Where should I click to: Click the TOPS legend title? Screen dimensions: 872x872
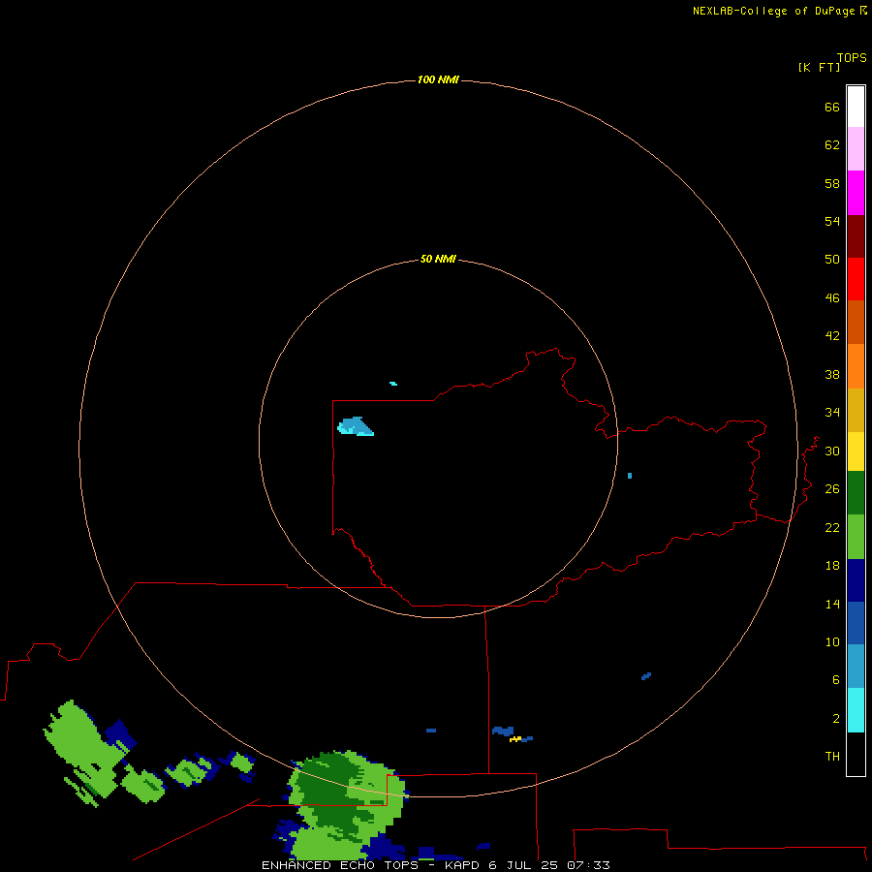(852, 57)
